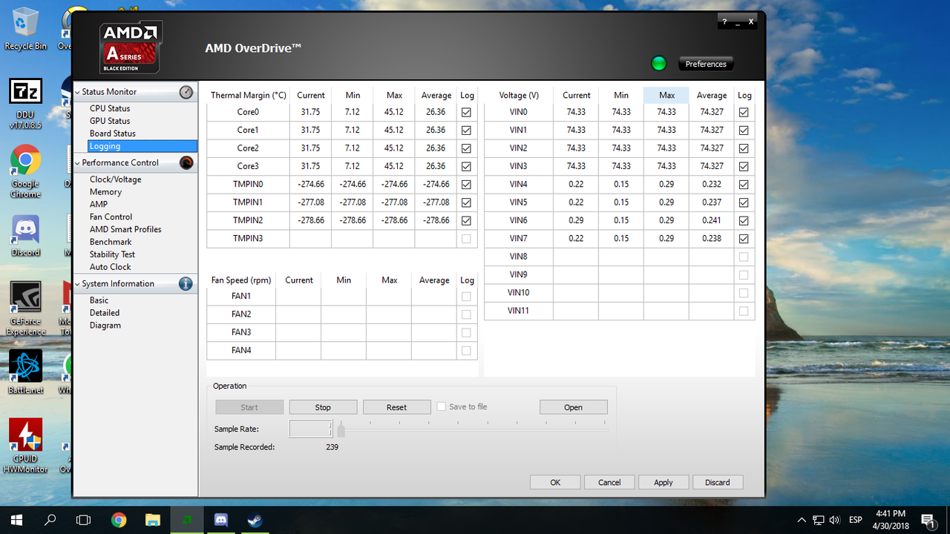Image resolution: width=950 pixels, height=534 pixels.
Task: Collapse the Performance Control section
Action: 77,162
